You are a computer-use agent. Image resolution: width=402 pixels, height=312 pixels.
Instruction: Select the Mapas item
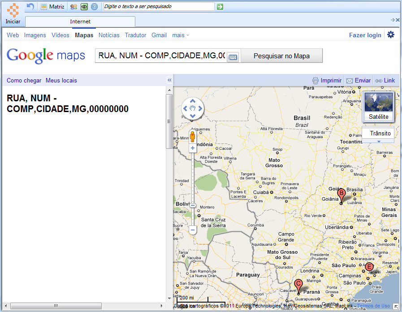click(x=84, y=35)
